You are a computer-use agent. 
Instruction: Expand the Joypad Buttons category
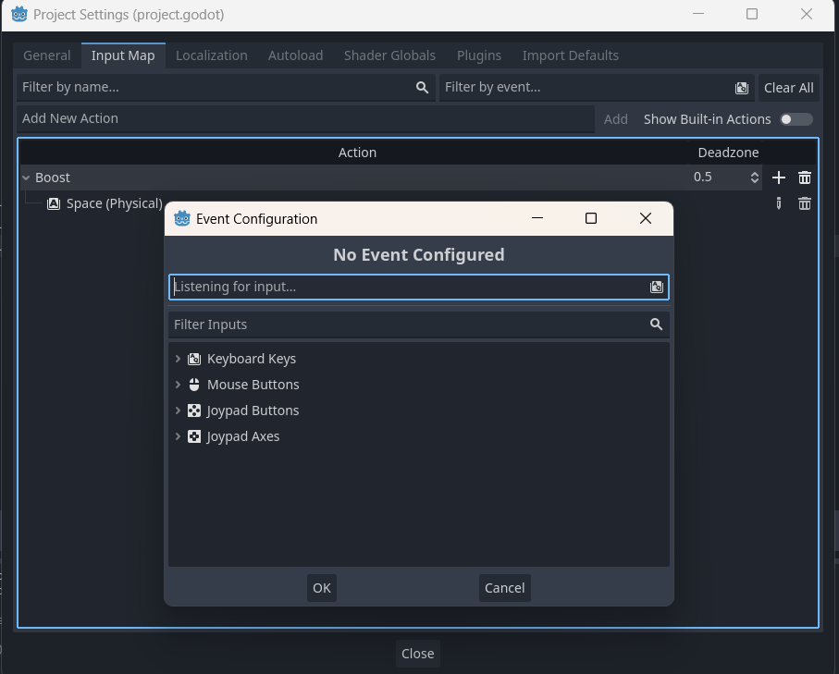178,411
